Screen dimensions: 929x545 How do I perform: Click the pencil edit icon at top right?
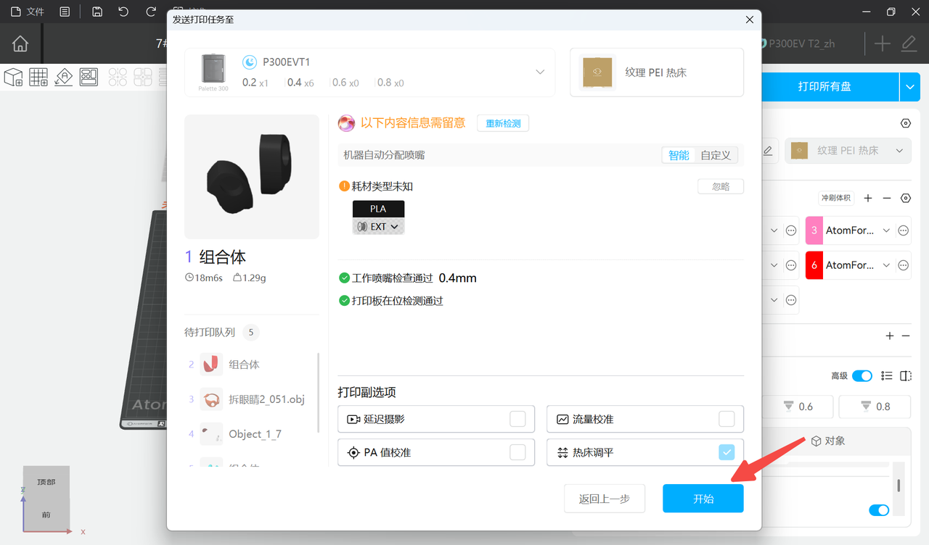909,43
